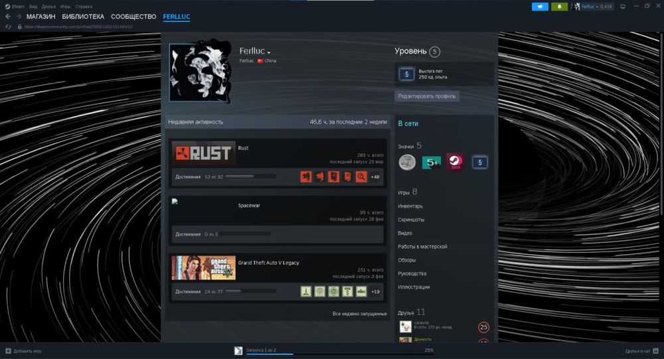Open the Руководства link
Image resolution: width=664 pixels, height=359 pixels.
point(412,273)
